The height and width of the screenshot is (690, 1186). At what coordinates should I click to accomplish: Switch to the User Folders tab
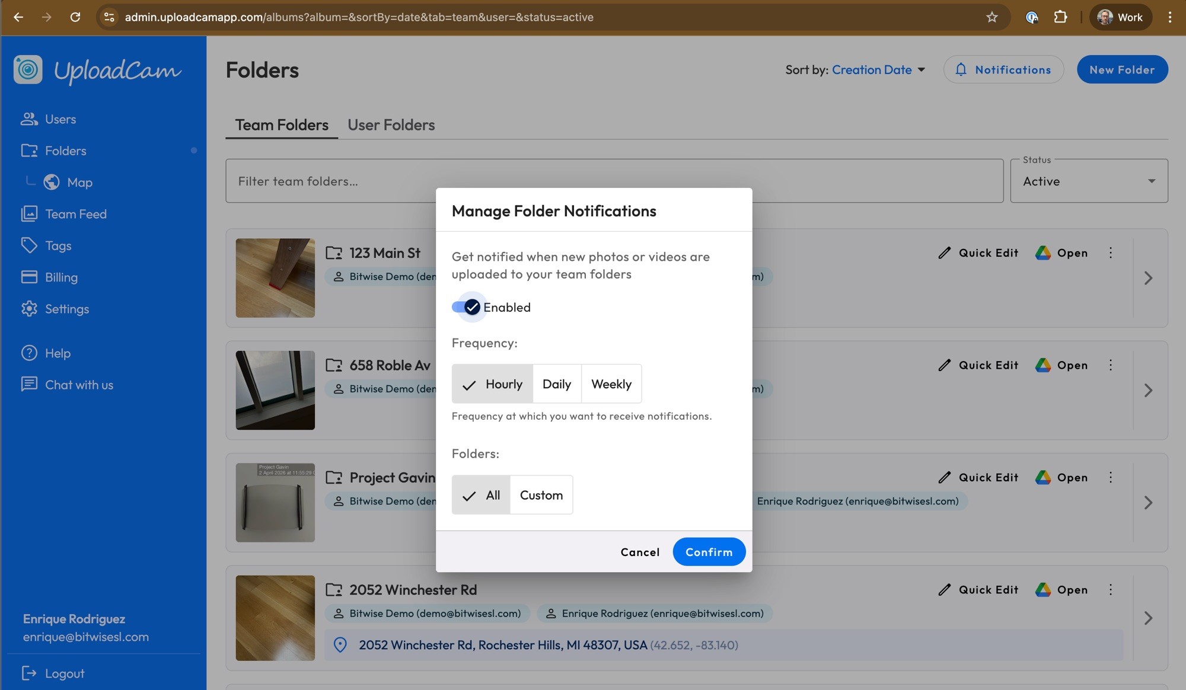[391, 125]
